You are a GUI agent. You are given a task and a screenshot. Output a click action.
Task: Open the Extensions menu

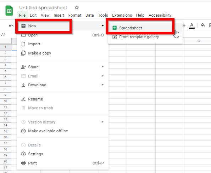(x=122, y=15)
